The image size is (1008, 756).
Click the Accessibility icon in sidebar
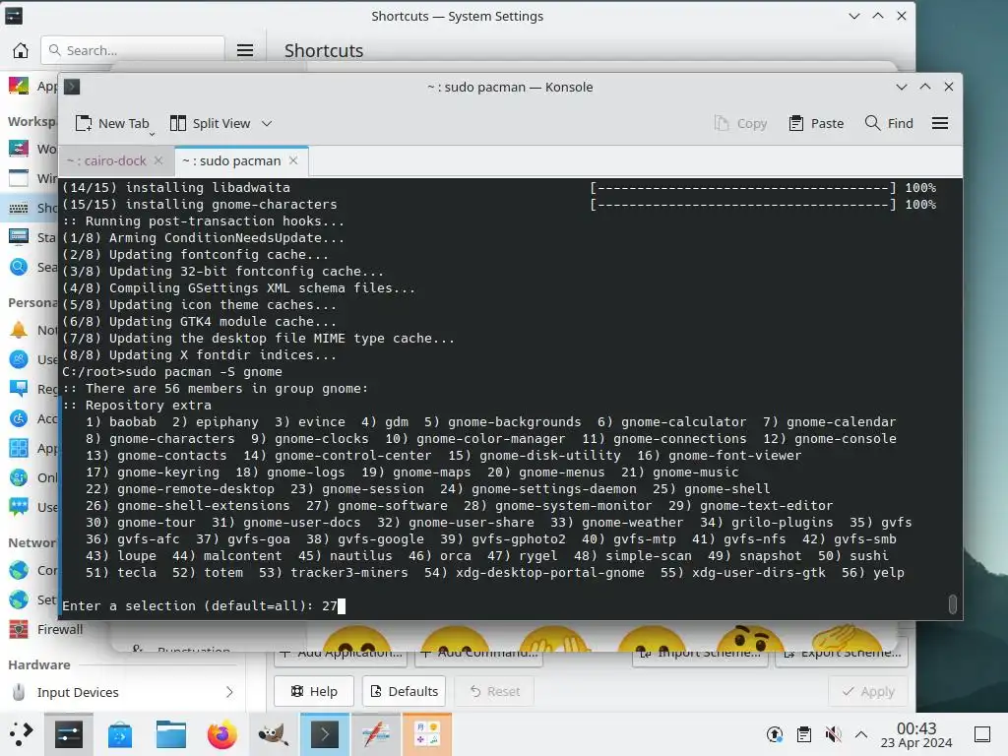(x=19, y=418)
